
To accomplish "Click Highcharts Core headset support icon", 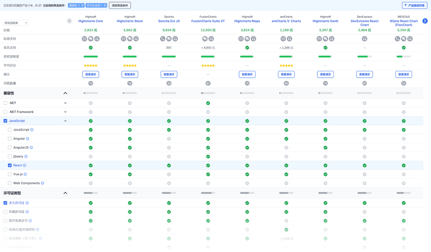I will coord(97,39).
